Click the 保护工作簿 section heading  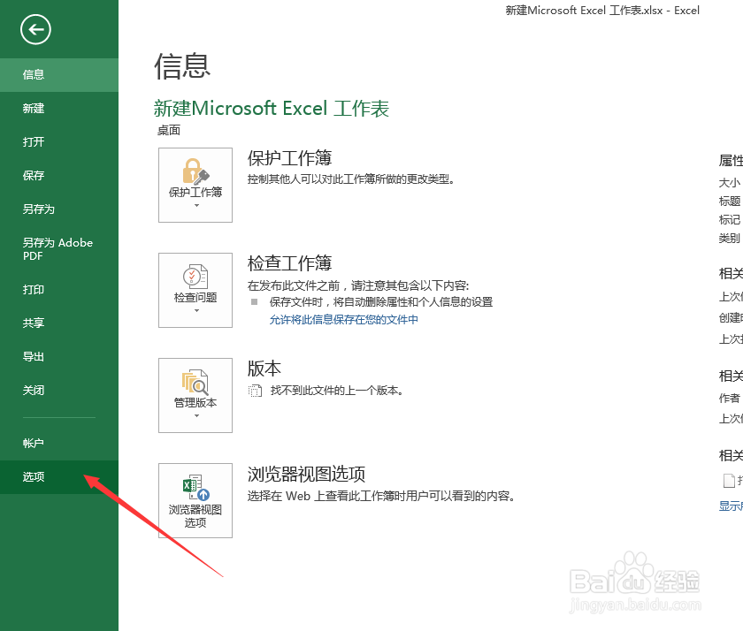point(289,158)
